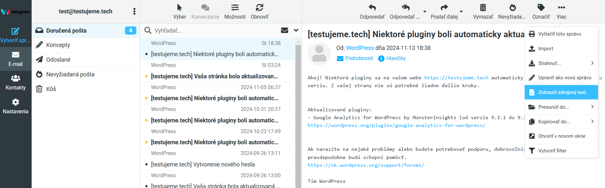This screenshot has width=605, height=188.
Task: Click the Webglobe logo
Action: tap(16, 12)
